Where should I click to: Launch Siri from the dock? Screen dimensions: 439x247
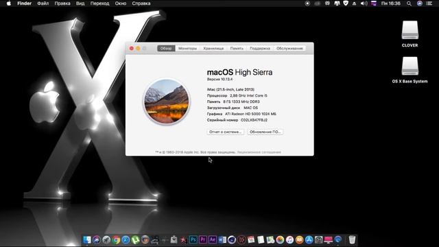pyautogui.click(x=97, y=239)
